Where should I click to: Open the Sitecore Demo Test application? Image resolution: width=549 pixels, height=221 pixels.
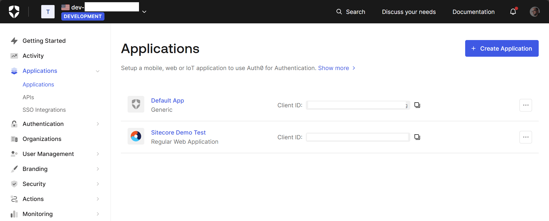click(x=178, y=133)
